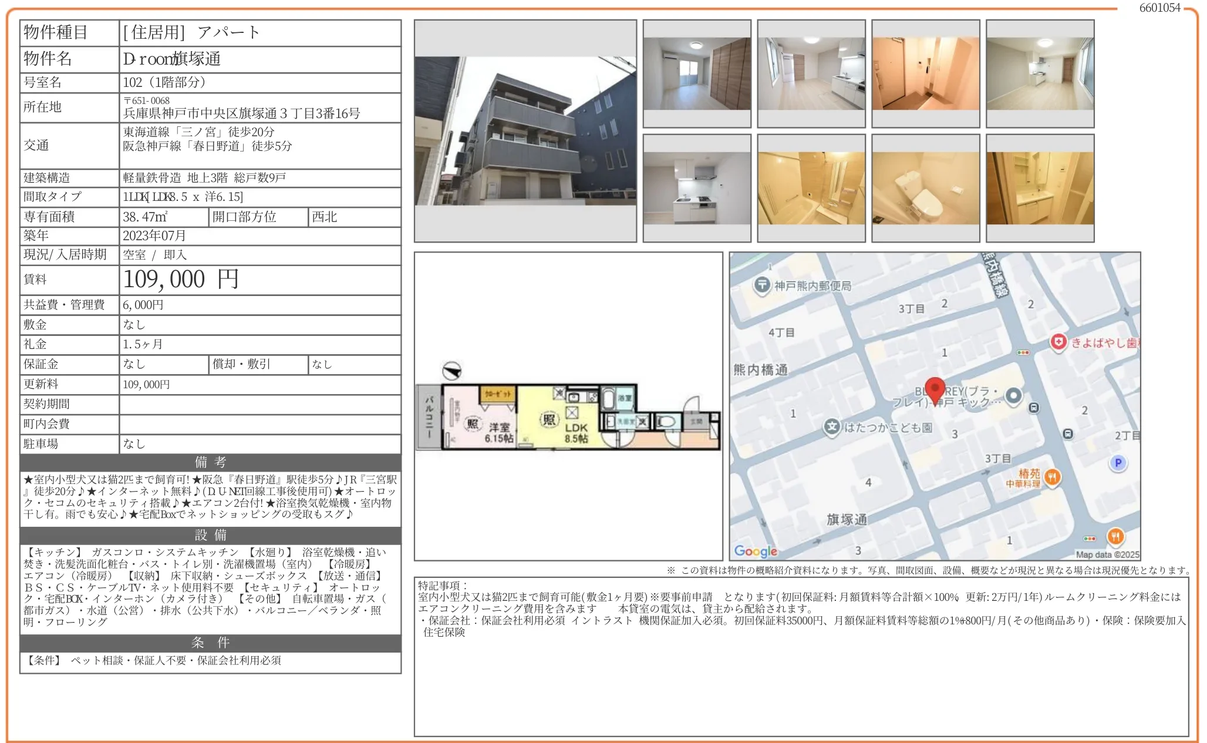1207x743 pixels.
Task: Open the toilet photo thumbnail
Action: [925, 188]
